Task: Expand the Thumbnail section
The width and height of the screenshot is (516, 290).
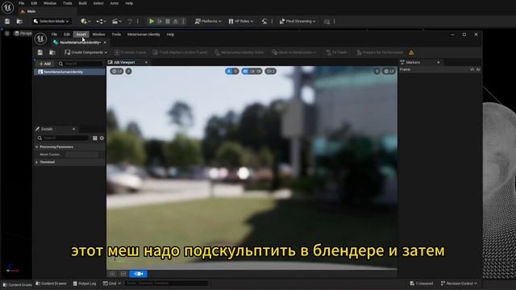Action: click(x=37, y=162)
